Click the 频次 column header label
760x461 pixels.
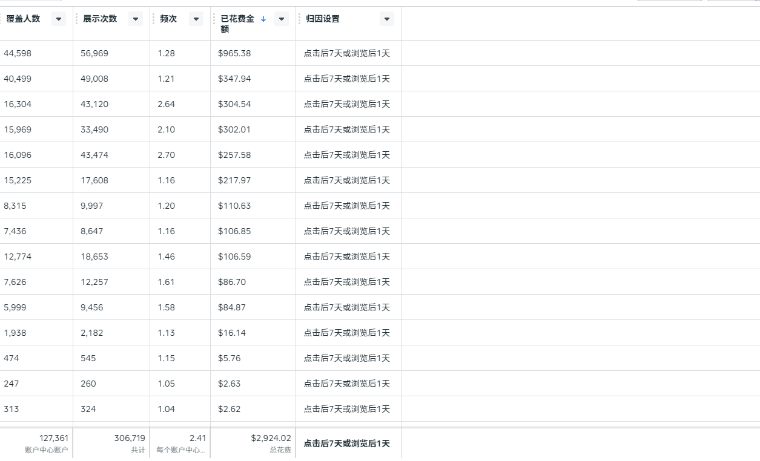[168, 19]
